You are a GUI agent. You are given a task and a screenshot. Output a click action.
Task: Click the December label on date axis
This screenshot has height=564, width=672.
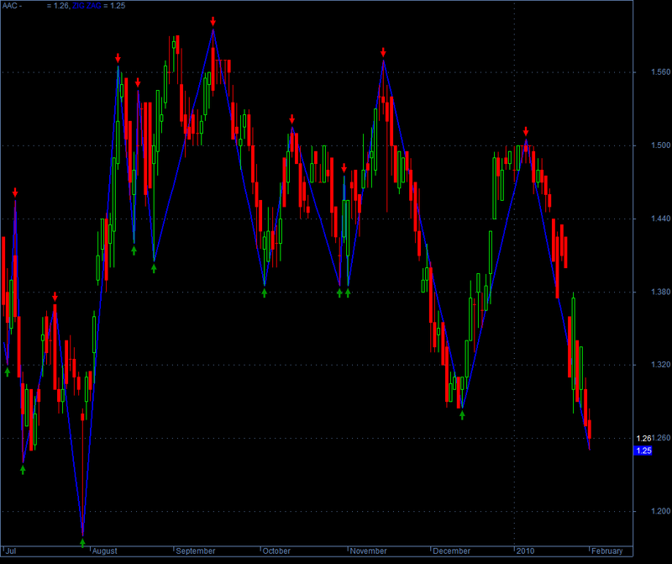click(x=451, y=551)
